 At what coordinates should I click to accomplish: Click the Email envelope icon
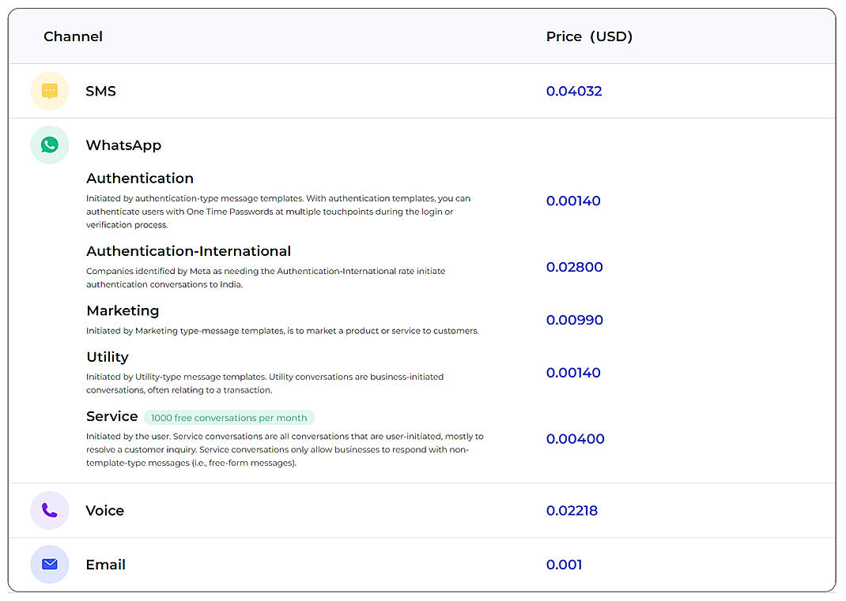click(49, 565)
